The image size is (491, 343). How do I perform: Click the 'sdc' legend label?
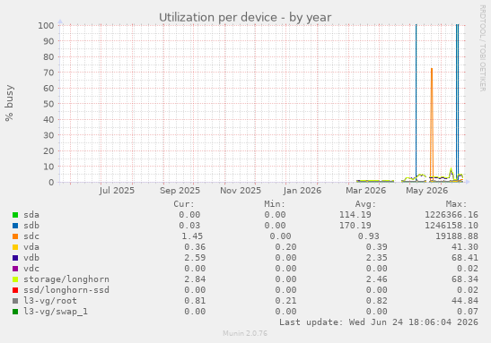31,236
